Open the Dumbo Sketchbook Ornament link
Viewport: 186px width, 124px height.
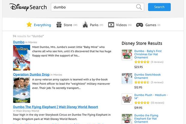click(147, 76)
